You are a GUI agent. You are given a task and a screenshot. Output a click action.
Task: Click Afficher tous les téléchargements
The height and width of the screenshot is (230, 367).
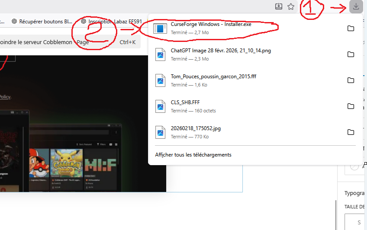(x=193, y=155)
